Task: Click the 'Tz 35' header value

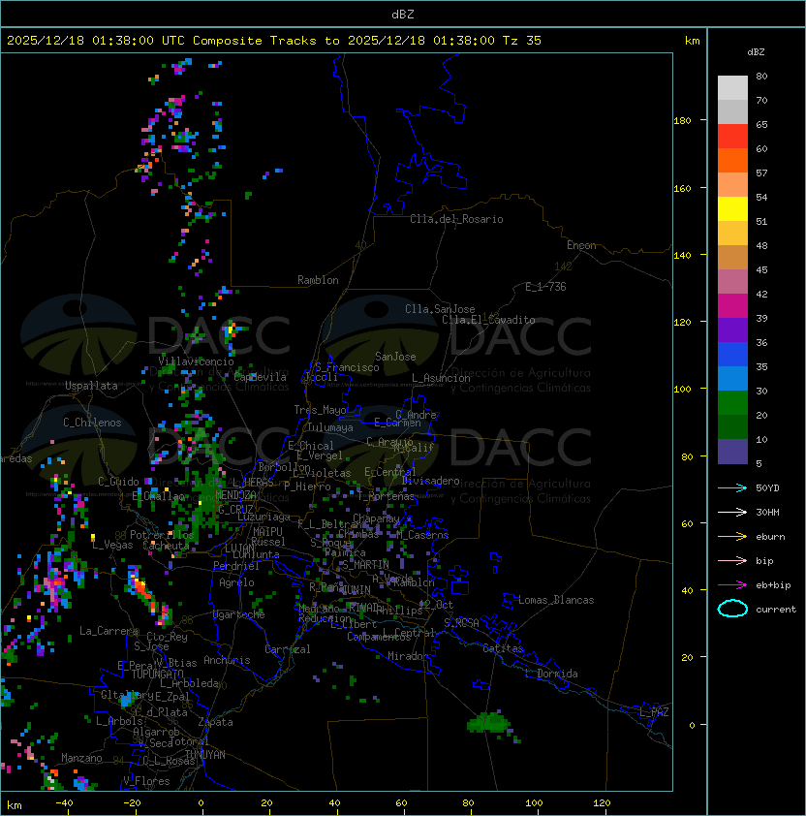Action: coord(522,41)
